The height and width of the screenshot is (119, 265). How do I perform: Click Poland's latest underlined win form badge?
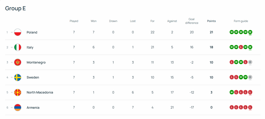tap(250, 32)
